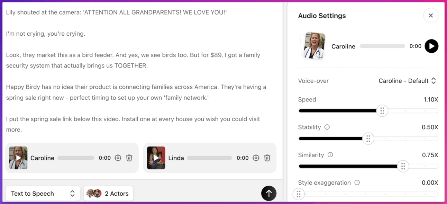This screenshot has height=204, width=447.
Task: Click the Similarity value 0.75X
Action: (430, 155)
